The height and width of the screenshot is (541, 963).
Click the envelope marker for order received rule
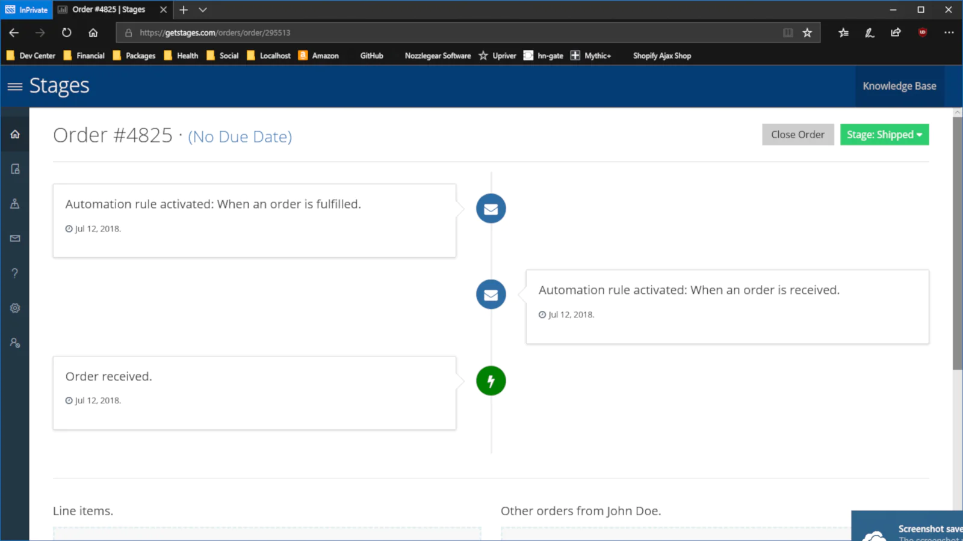(x=491, y=295)
